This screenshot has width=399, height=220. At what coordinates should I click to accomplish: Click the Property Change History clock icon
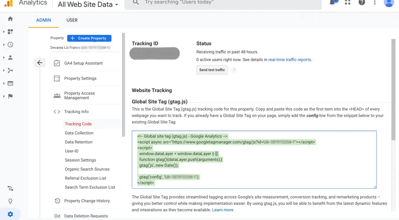pyautogui.click(x=57, y=201)
